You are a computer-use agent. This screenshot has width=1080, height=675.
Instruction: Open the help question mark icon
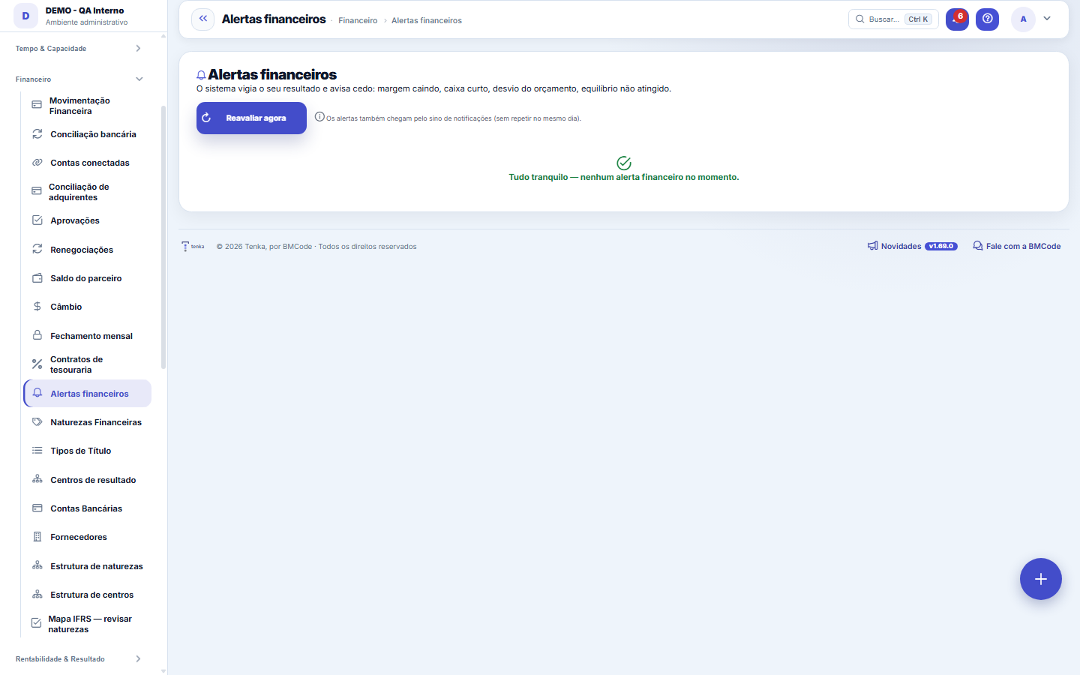click(x=988, y=19)
